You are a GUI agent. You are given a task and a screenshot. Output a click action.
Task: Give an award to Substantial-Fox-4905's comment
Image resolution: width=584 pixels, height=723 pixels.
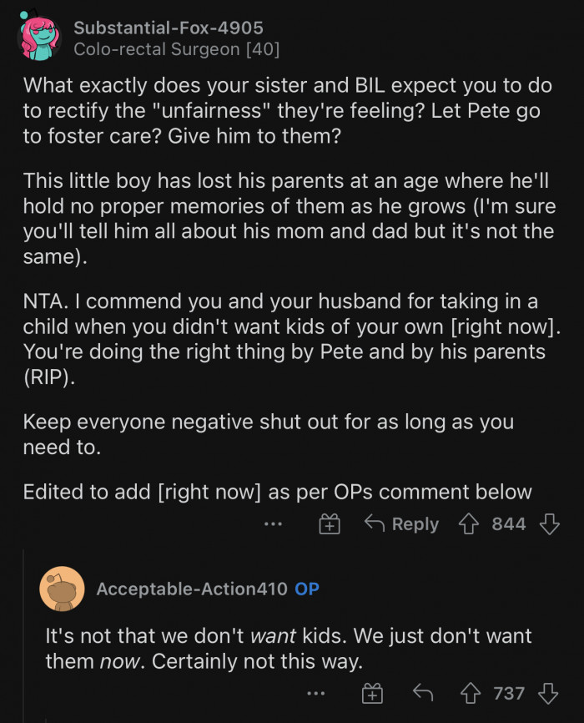tap(330, 524)
